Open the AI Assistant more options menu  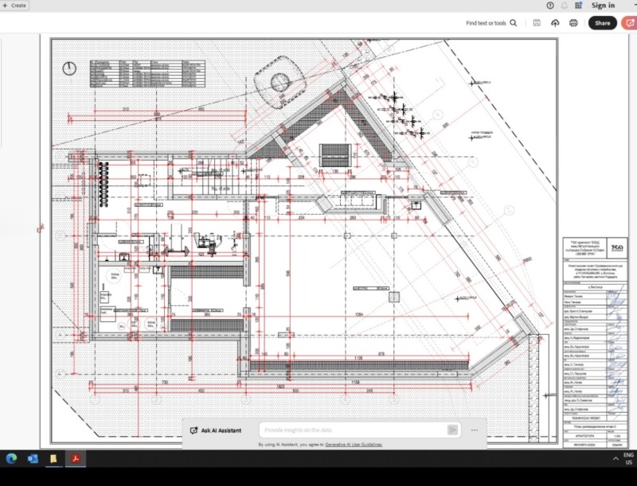tap(475, 430)
